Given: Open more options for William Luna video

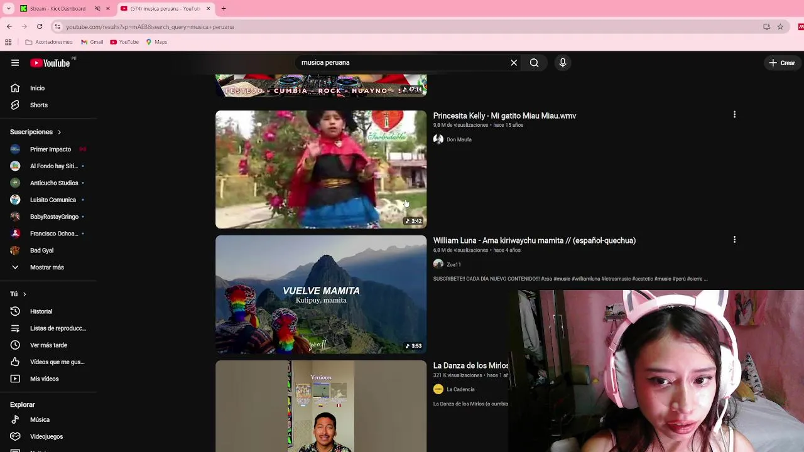Looking at the screenshot, I should (734, 240).
